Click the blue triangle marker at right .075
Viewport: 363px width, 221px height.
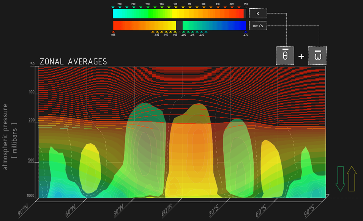pos(246,32)
